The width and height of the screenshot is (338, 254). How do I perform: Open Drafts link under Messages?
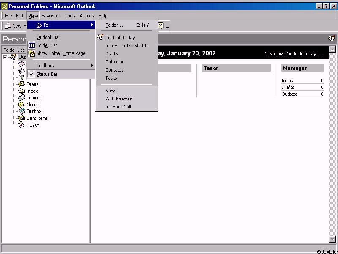pyautogui.click(x=288, y=87)
